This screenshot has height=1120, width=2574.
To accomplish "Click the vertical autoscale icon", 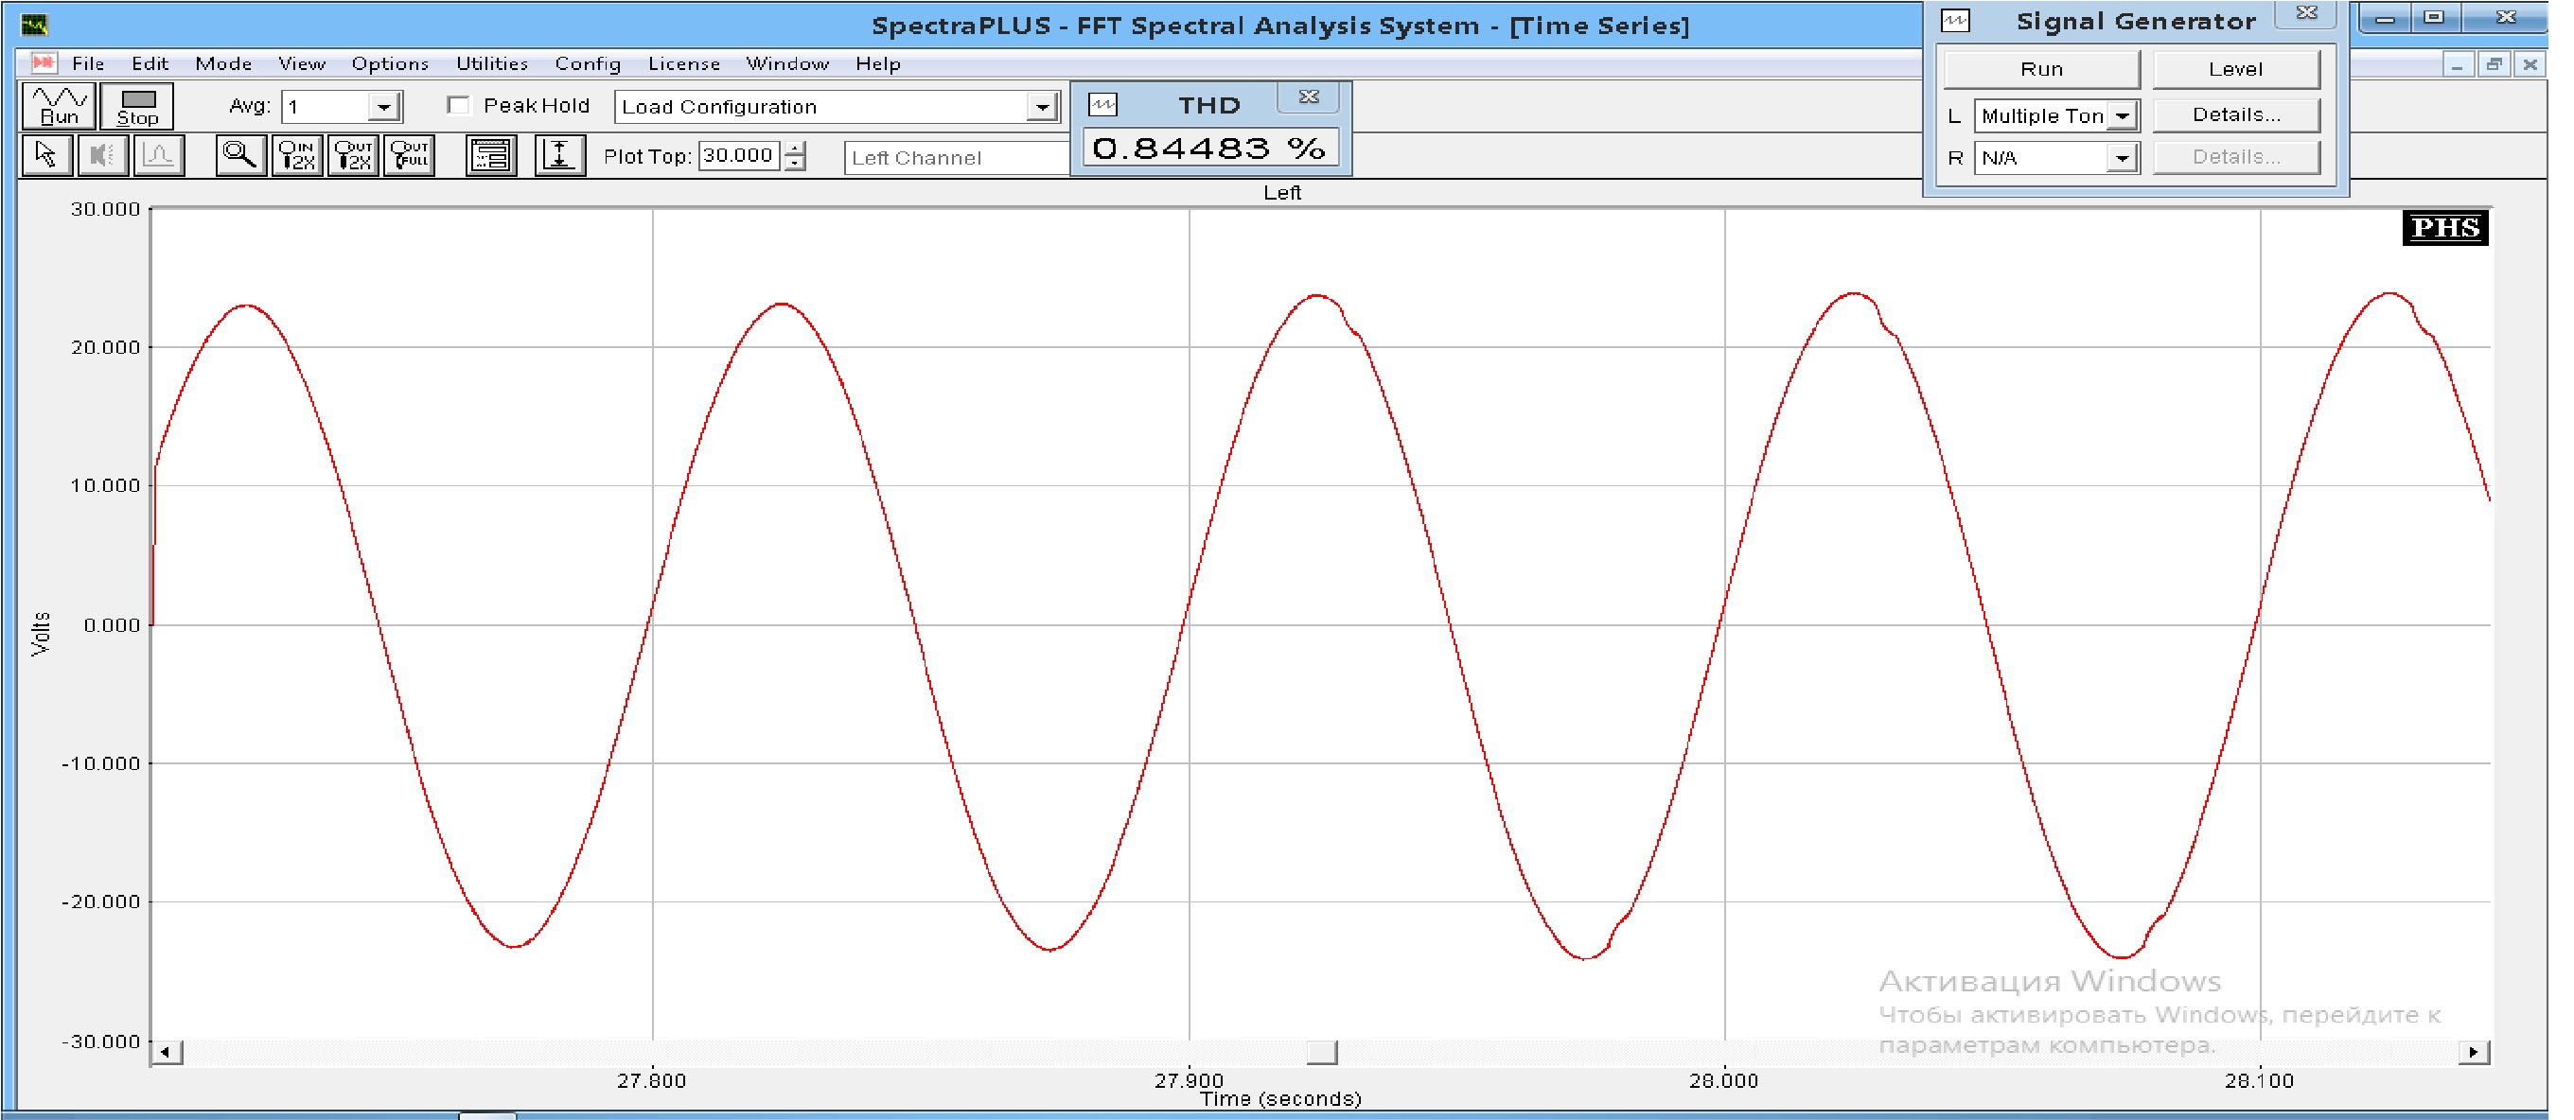I will (558, 156).
